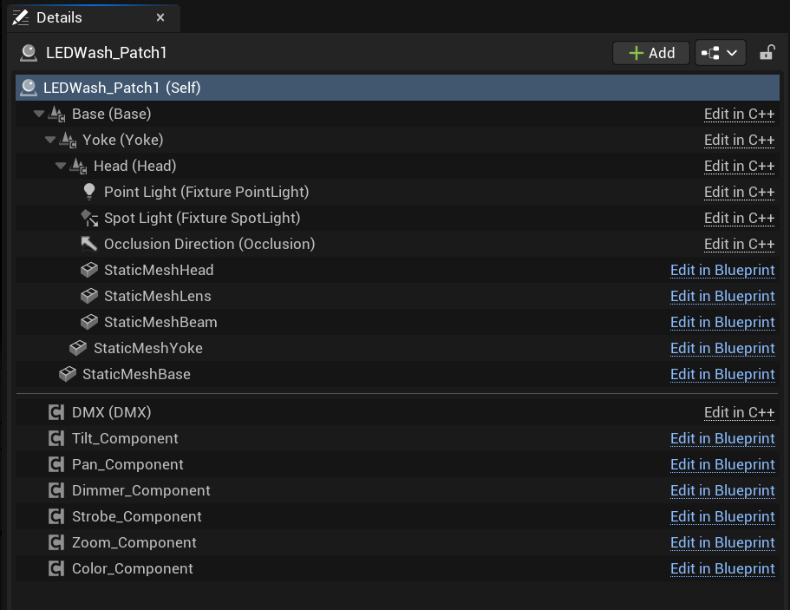Click the Details tab pencil icon

pos(21,17)
